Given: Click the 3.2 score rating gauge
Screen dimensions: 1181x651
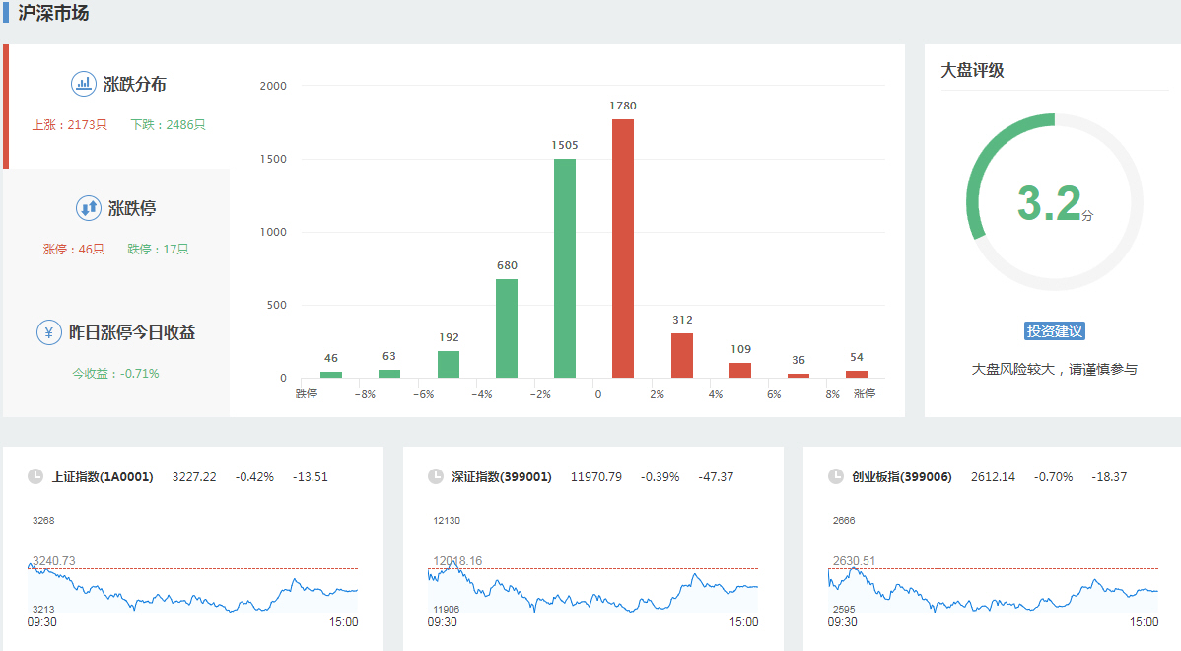Looking at the screenshot, I should tap(1054, 203).
